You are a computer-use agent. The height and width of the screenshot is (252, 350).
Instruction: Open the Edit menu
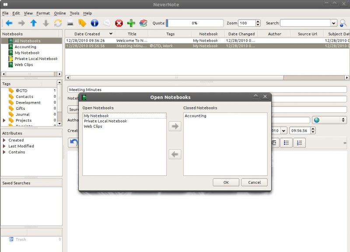click(x=16, y=13)
